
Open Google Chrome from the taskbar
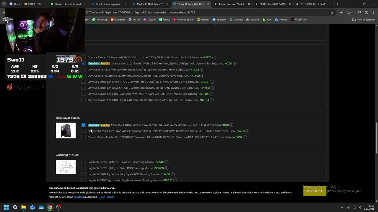[50, 207]
